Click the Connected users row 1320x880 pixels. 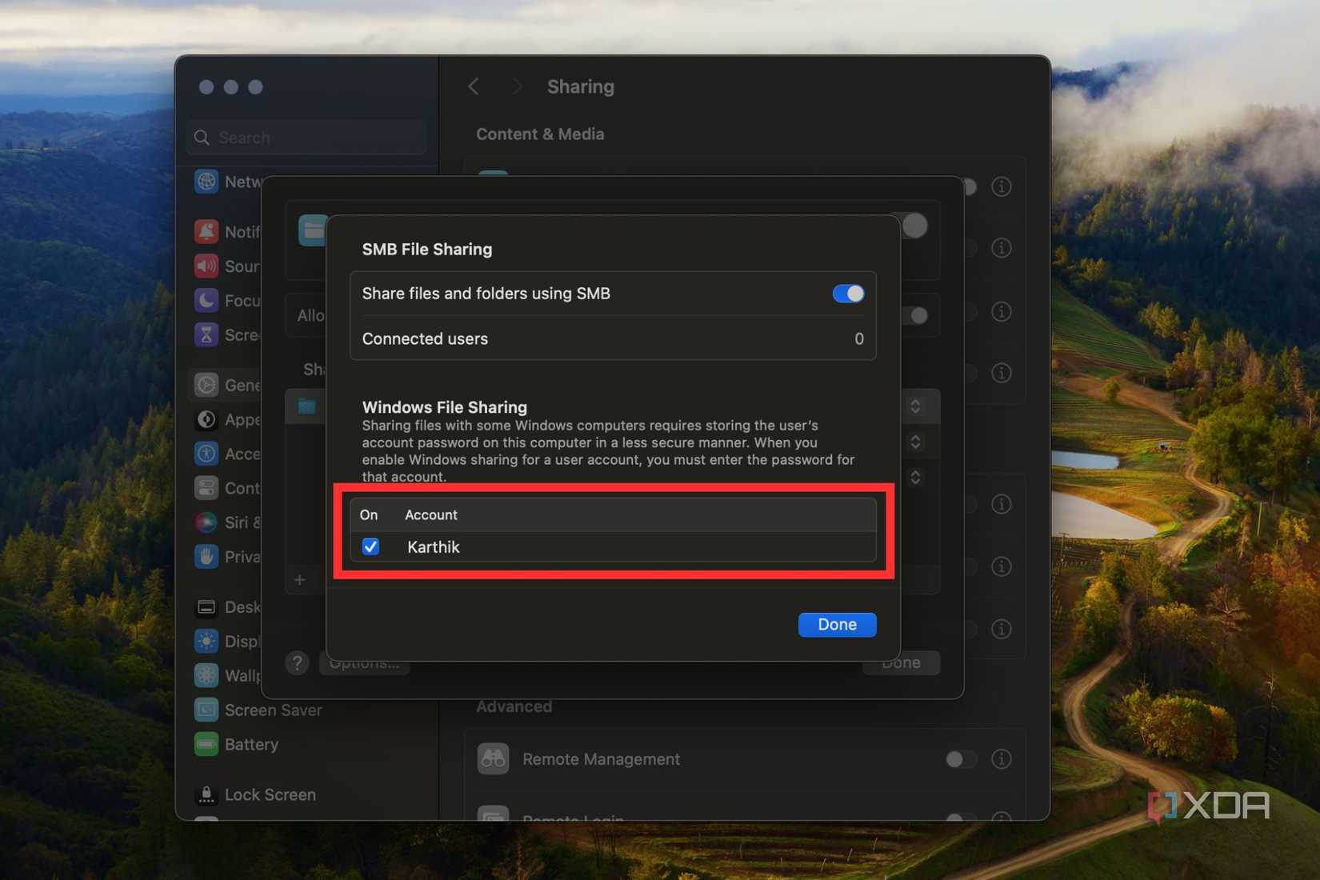click(x=613, y=338)
